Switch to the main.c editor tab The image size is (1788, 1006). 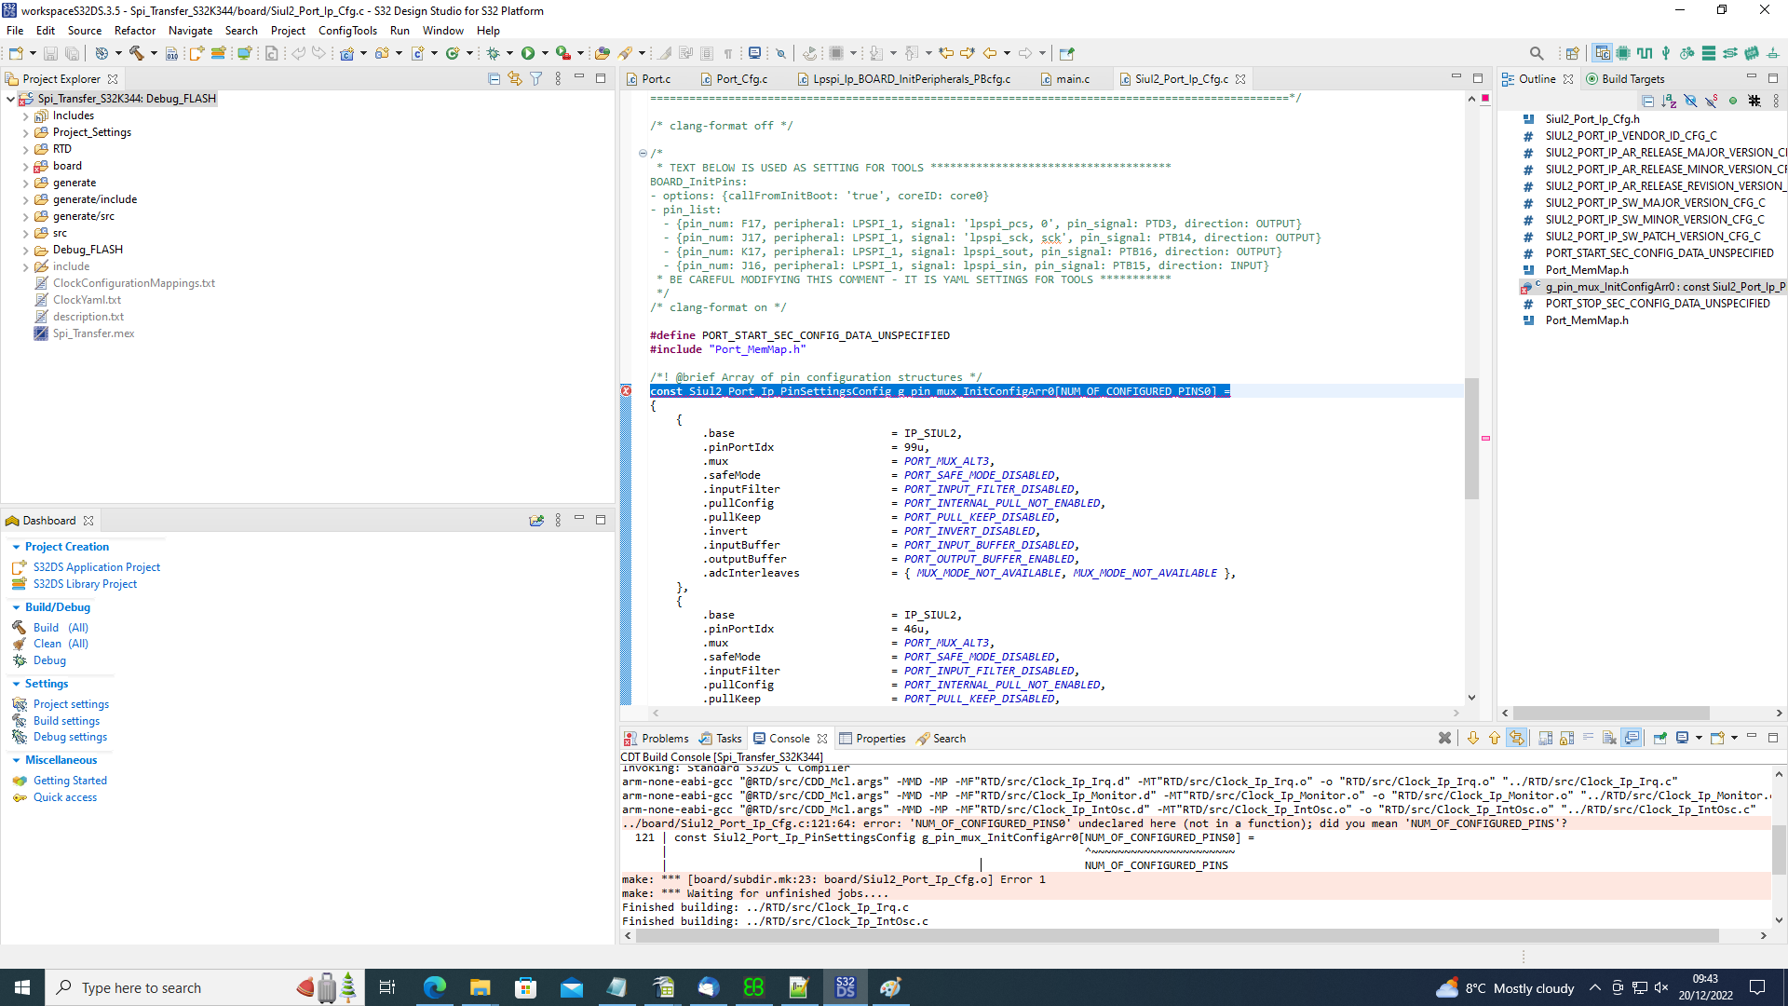[1072, 79]
